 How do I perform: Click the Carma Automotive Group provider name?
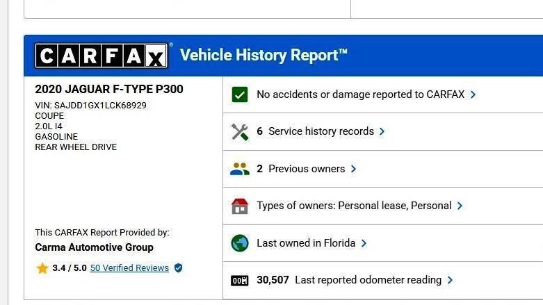(94, 247)
